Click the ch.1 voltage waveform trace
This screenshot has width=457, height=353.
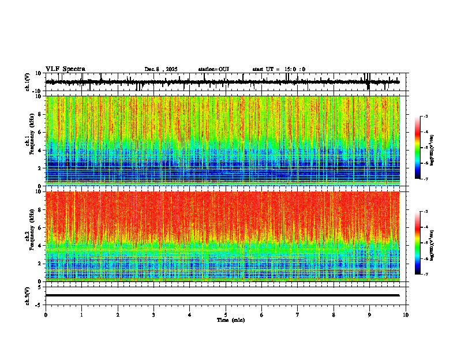click(222, 82)
